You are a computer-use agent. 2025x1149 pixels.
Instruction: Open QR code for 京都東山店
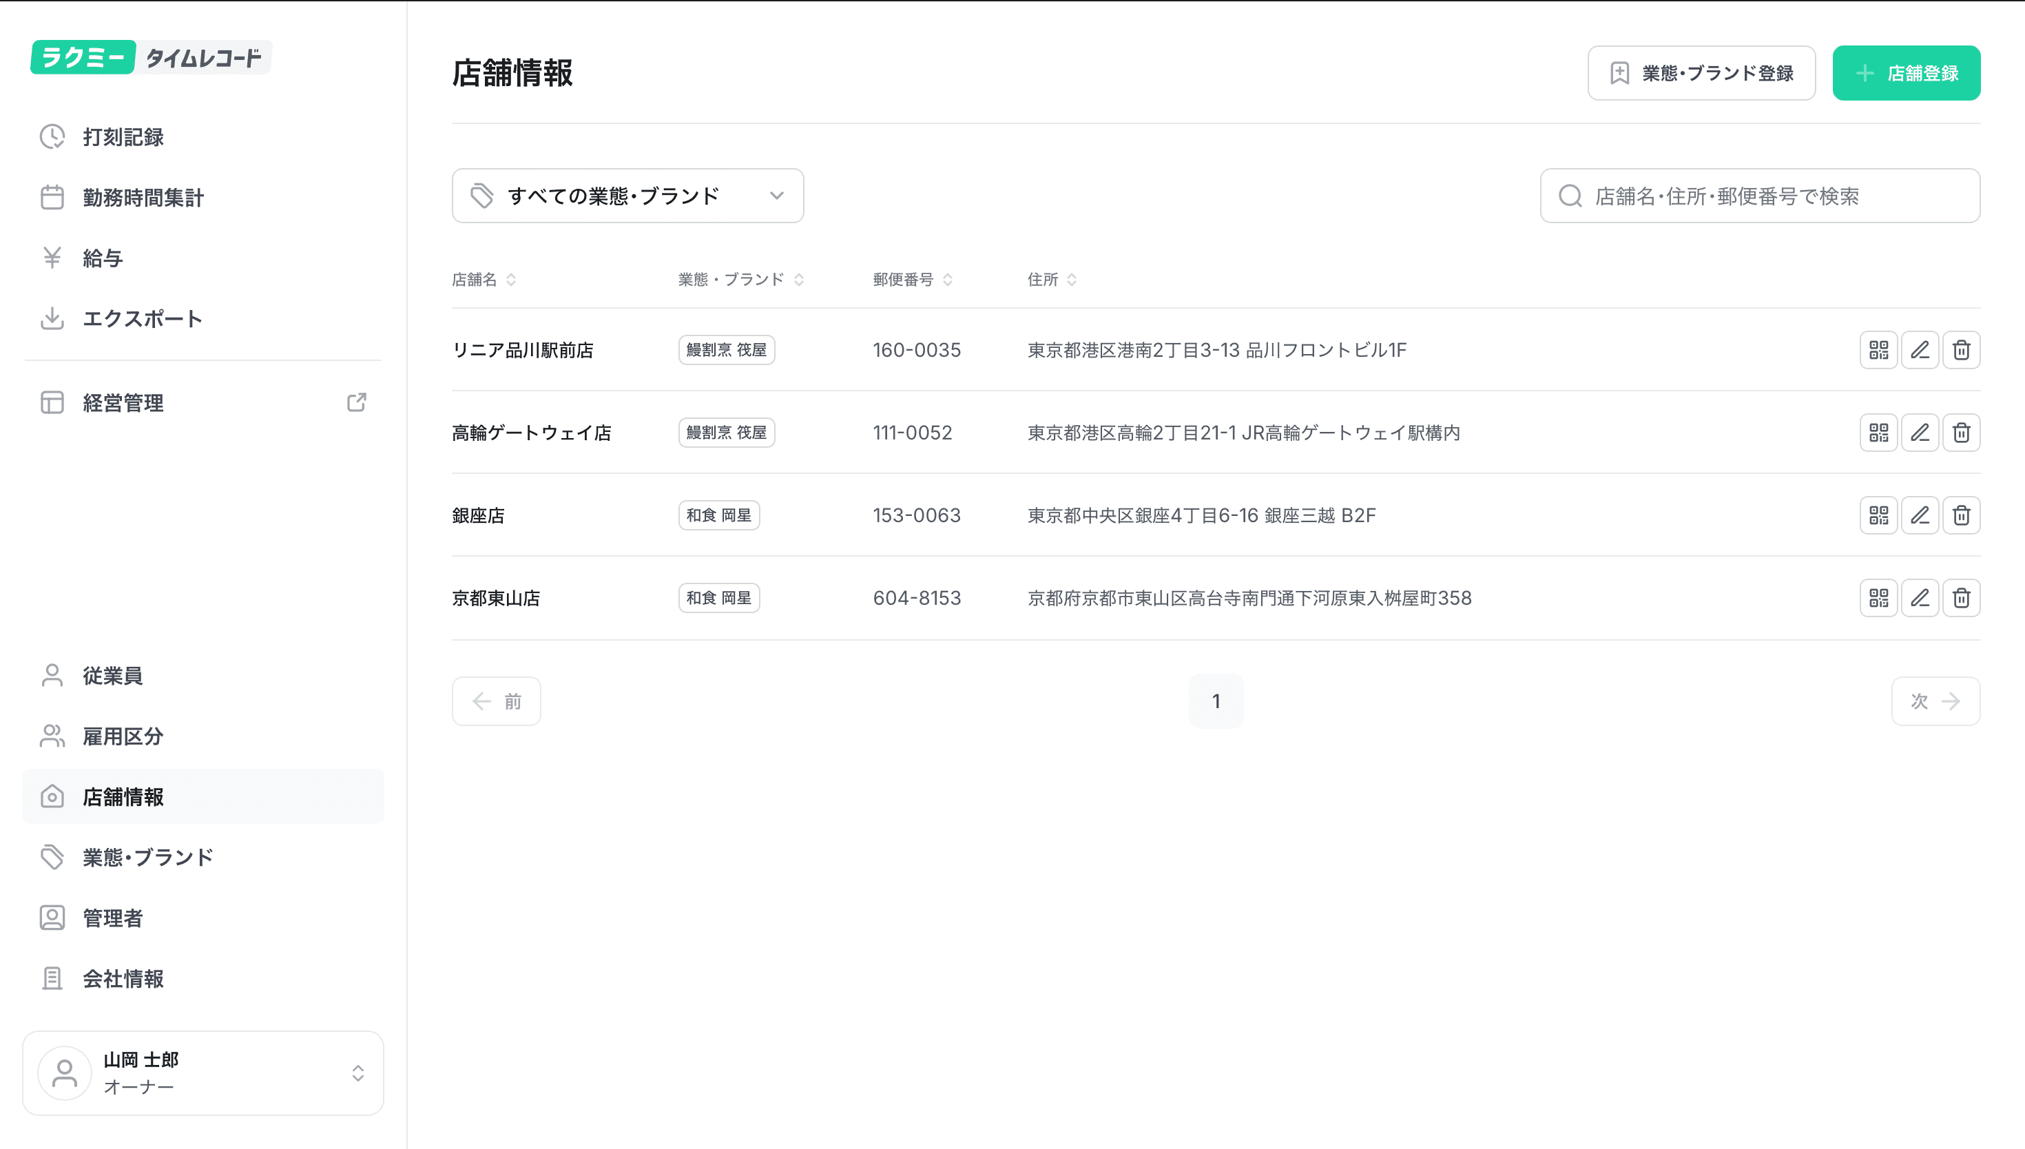(1878, 598)
